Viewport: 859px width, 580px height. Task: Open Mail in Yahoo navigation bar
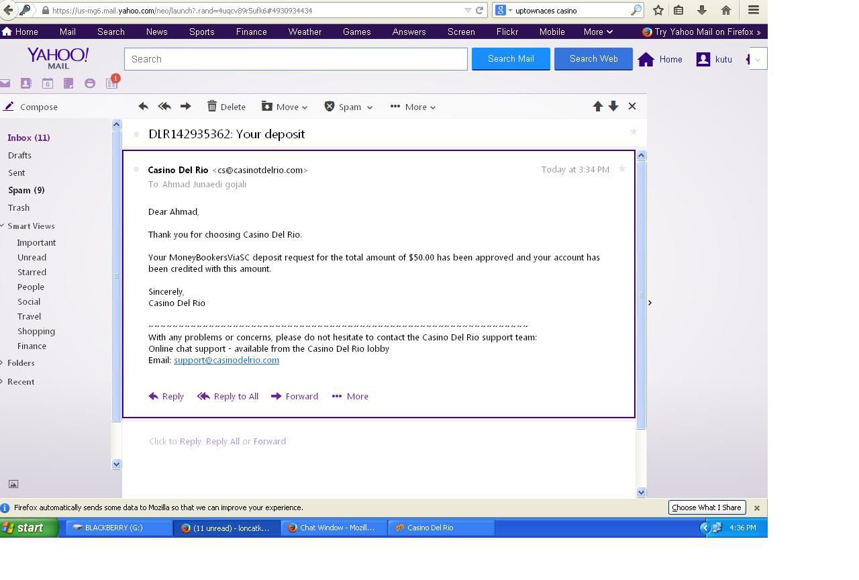[x=67, y=32]
